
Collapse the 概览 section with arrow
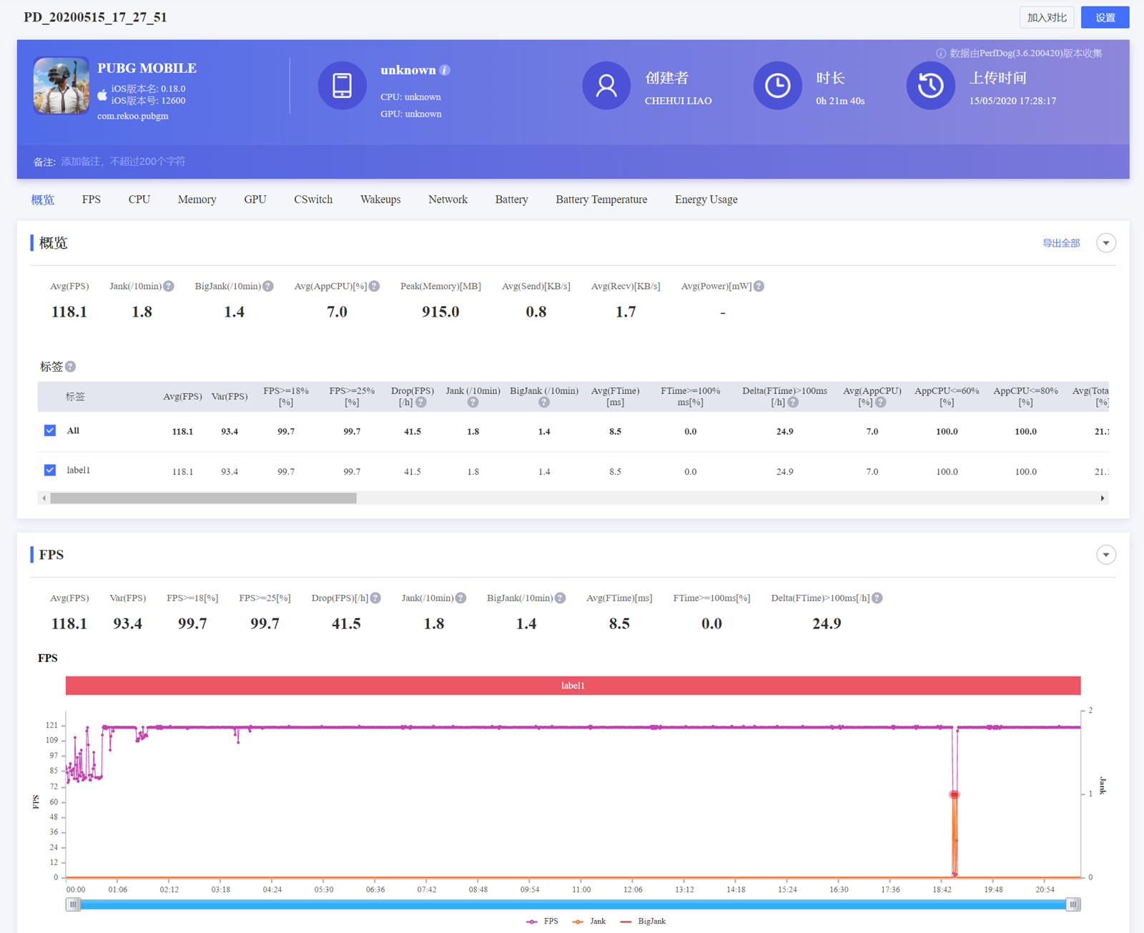coord(1105,243)
